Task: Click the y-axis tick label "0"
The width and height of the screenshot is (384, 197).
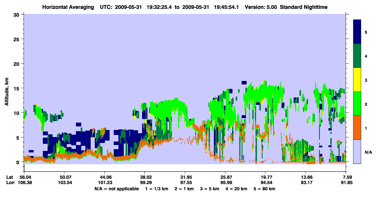Action: tap(19, 162)
